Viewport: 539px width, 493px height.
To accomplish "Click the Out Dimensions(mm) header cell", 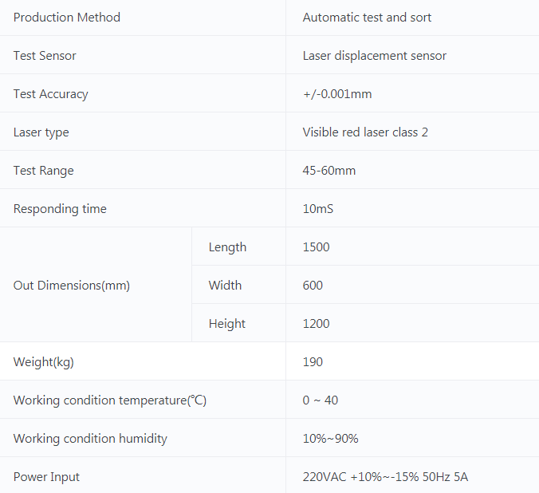I will point(72,286).
